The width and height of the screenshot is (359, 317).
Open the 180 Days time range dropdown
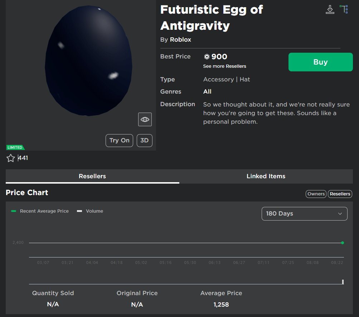(x=304, y=213)
